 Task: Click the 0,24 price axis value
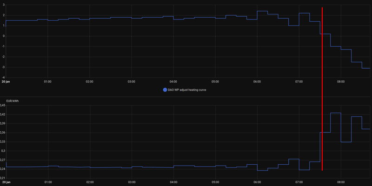point(2,169)
